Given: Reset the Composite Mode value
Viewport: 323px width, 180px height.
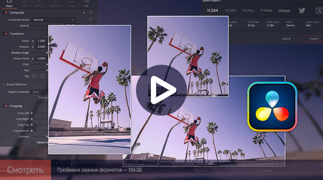Looking at the screenshot, I should (x=91, y=19).
